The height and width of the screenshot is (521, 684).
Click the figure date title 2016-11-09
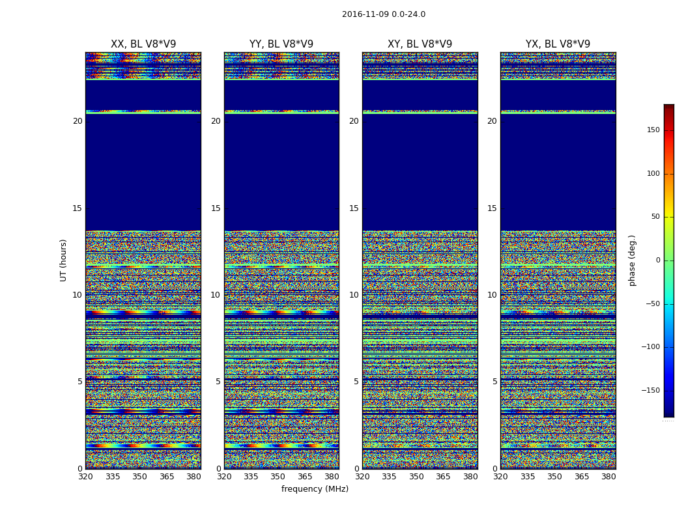pos(383,14)
